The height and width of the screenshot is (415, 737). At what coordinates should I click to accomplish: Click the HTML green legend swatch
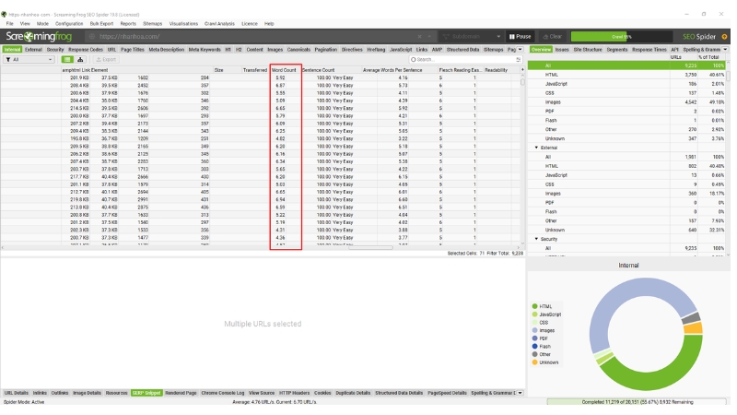click(535, 306)
